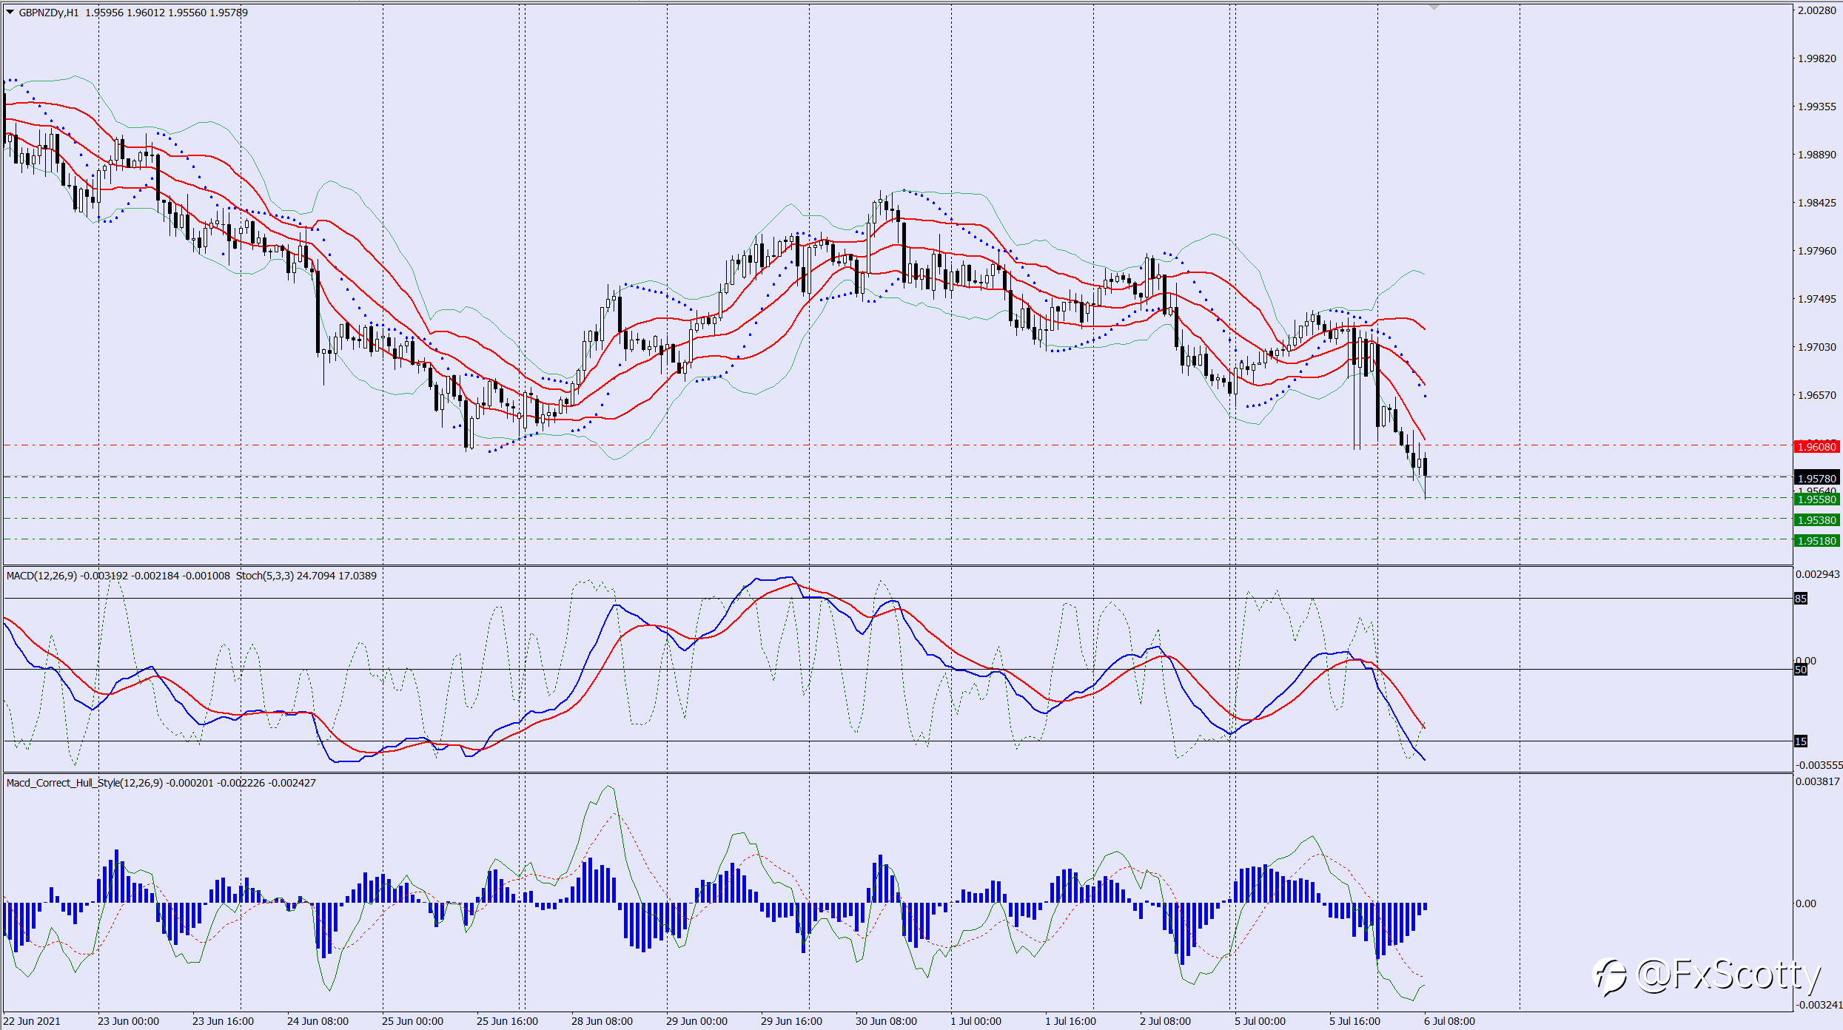Click the 1 Jul 00:00 time label
This screenshot has height=1030, width=1843.
pos(976,1021)
